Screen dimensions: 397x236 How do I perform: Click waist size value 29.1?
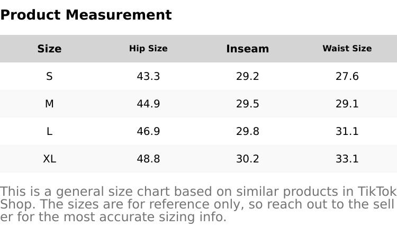click(x=347, y=104)
